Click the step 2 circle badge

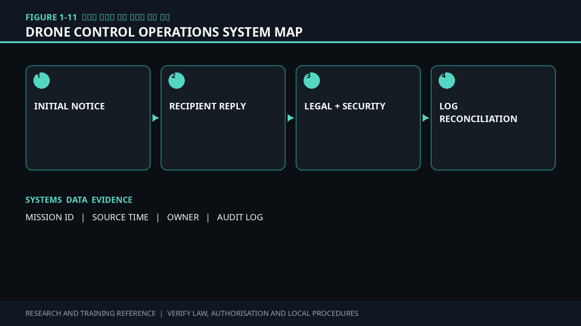click(176, 80)
